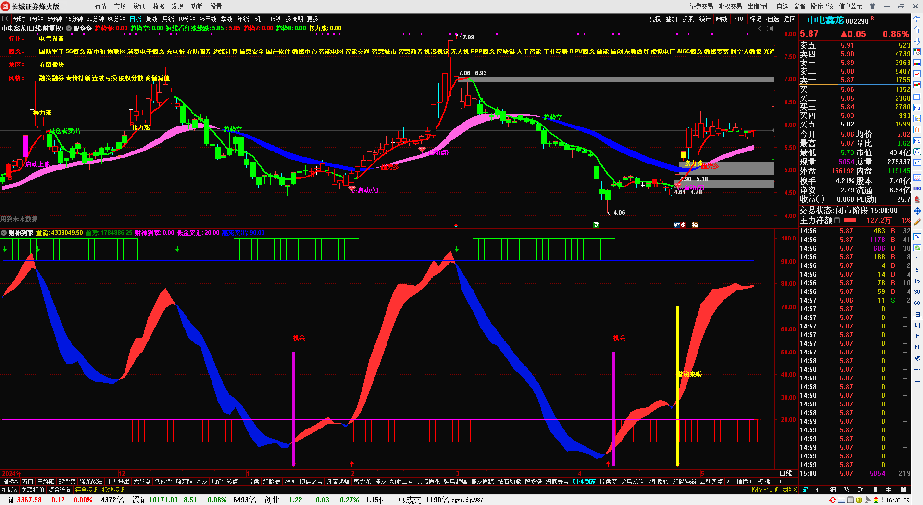923x505 pixels.
Task: Click 综合资讯 tab at bottom
Action: click(87, 490)
